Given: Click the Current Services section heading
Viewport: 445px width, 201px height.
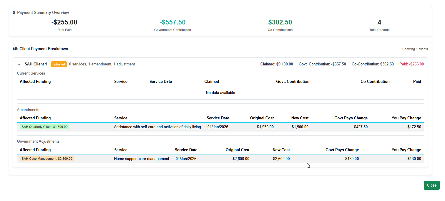Looking at the screenshot, I should pos(31,73).
